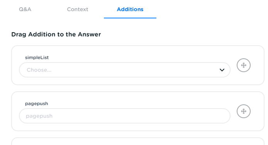The height and width of the screenshot is (145, 268).
Task: Focus the pagepush text input
Action: (x=125, y=116)
